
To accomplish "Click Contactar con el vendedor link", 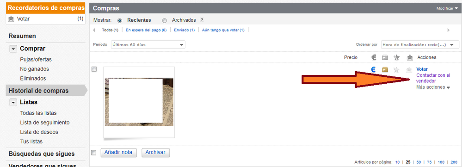I will tap(433, 78).
